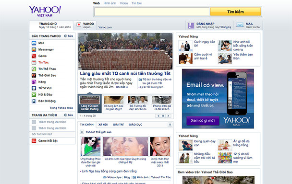292x184 pixels.
Task: Open the Yahoo.com link
Action: (105, 27)
